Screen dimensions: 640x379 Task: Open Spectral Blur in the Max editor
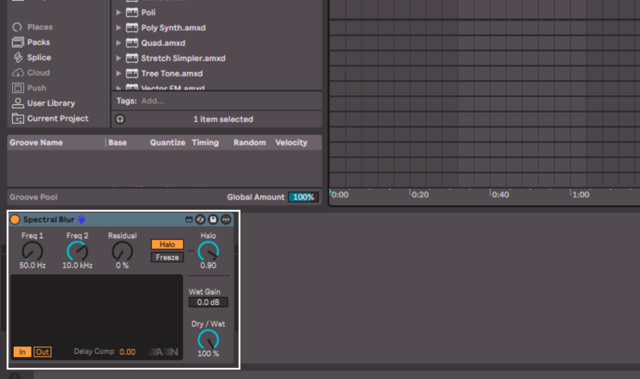coord(189,220)
